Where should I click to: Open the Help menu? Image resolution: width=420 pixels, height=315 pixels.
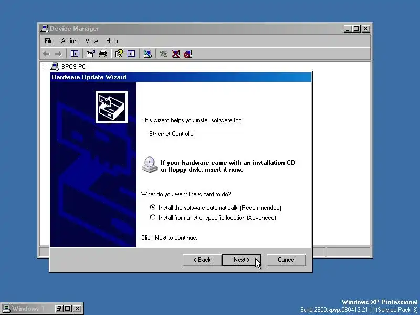tap(112, 41)
